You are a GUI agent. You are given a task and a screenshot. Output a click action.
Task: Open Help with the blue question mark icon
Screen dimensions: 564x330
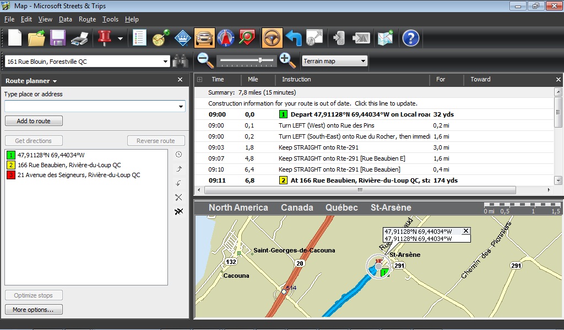tap(411, 38)
